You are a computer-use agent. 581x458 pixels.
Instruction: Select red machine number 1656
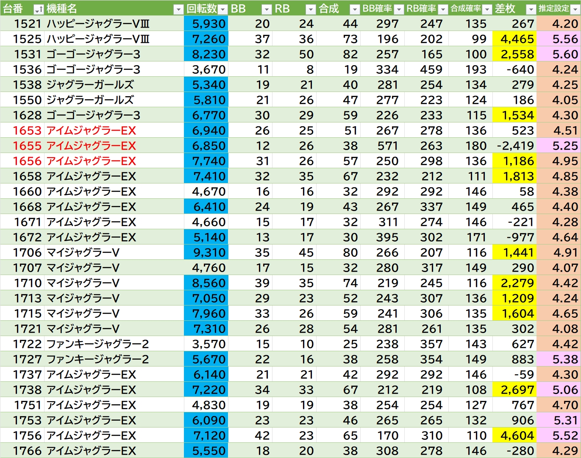click(x=22, y=161)
